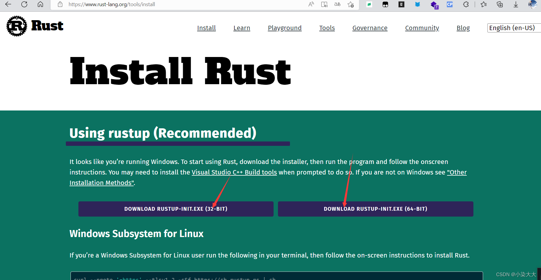Open the green square browser extension
Viewport: 541px width, 280px height.
[370, 4]
